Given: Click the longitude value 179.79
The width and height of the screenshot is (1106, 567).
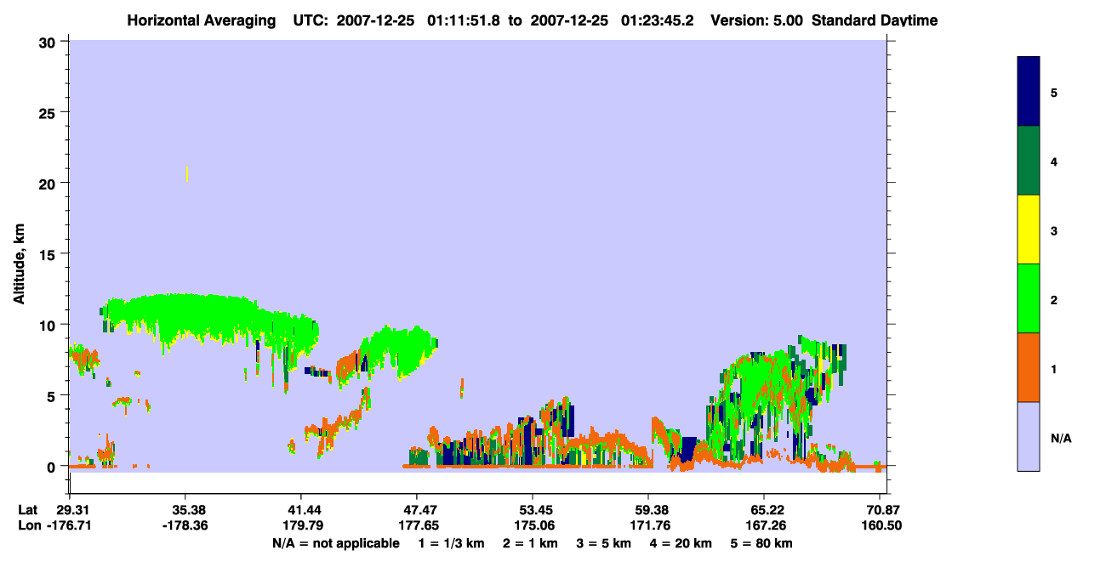Looking at the screenshot, I should [301, 525].
